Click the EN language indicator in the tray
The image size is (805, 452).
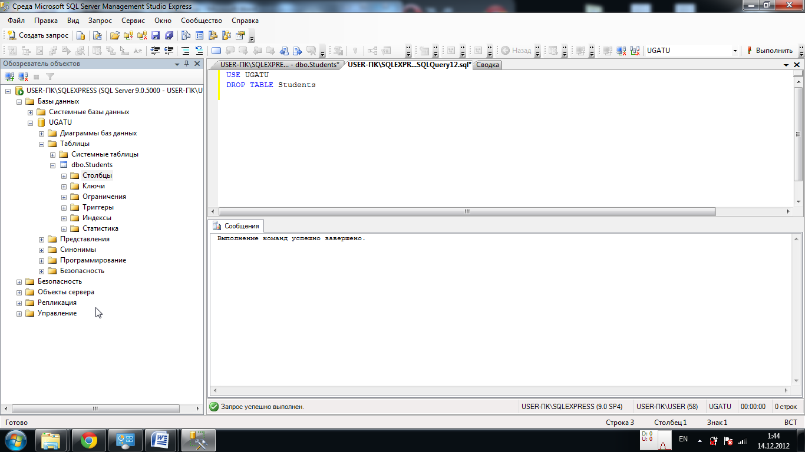(x=684, y=439)
